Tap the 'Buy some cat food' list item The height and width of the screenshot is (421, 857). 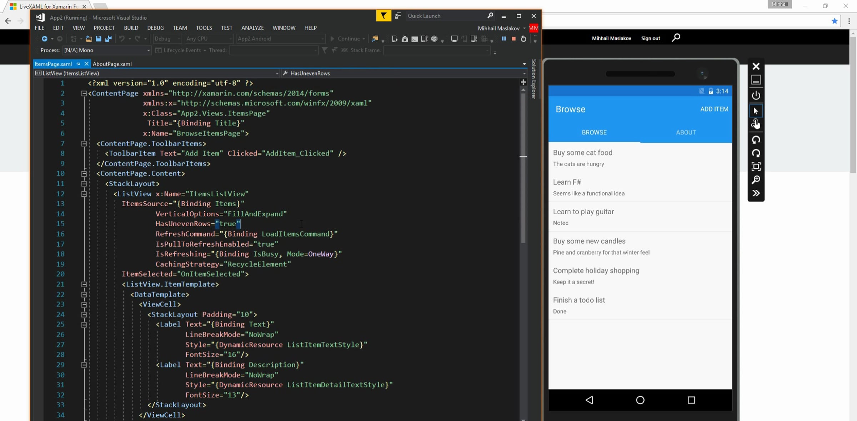tap(640, 158)
